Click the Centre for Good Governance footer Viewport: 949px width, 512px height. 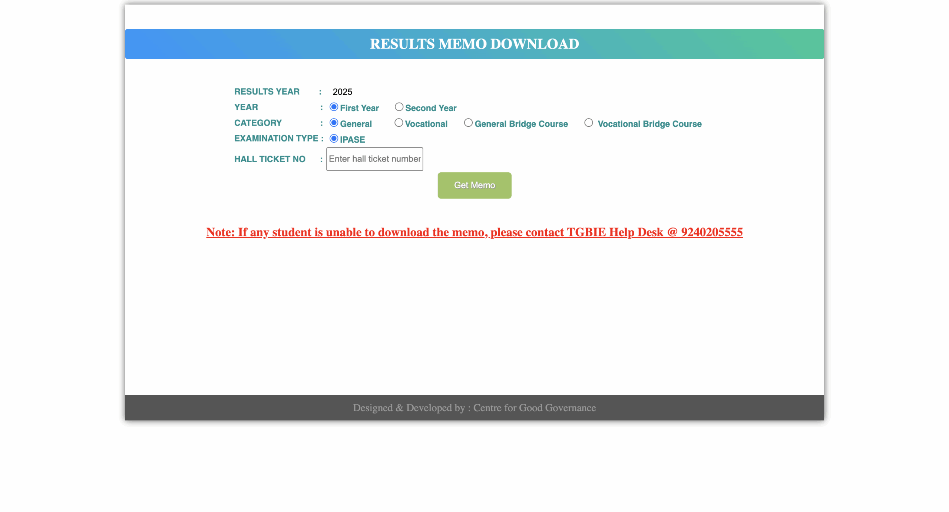coord(474,408)
